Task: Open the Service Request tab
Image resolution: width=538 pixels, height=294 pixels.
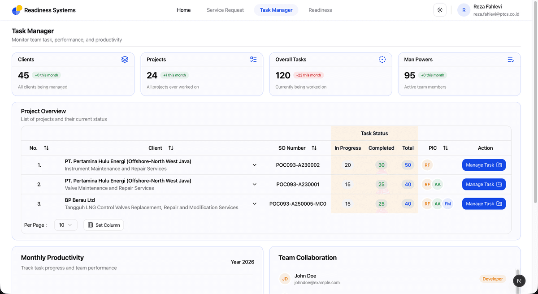Action: [225, 10]
